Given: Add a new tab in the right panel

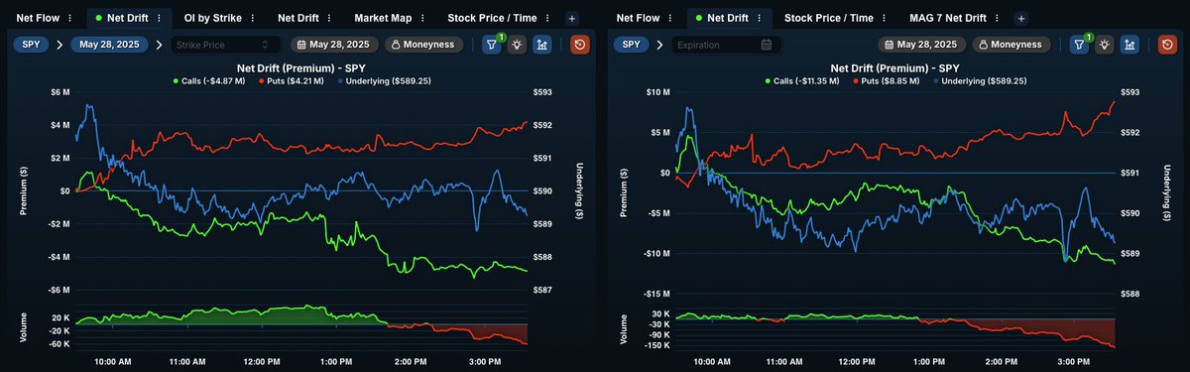Looking at the screenshot, I should click(1021, 18).
